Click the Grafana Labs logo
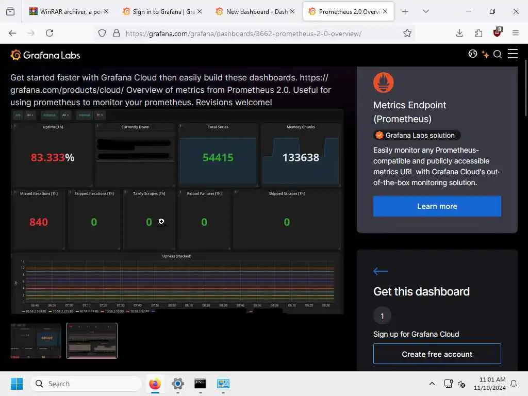 (45, 55)
